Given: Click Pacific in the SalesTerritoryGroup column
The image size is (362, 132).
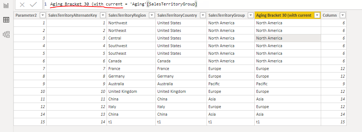Looking at the screenshot, I should 231,84.
